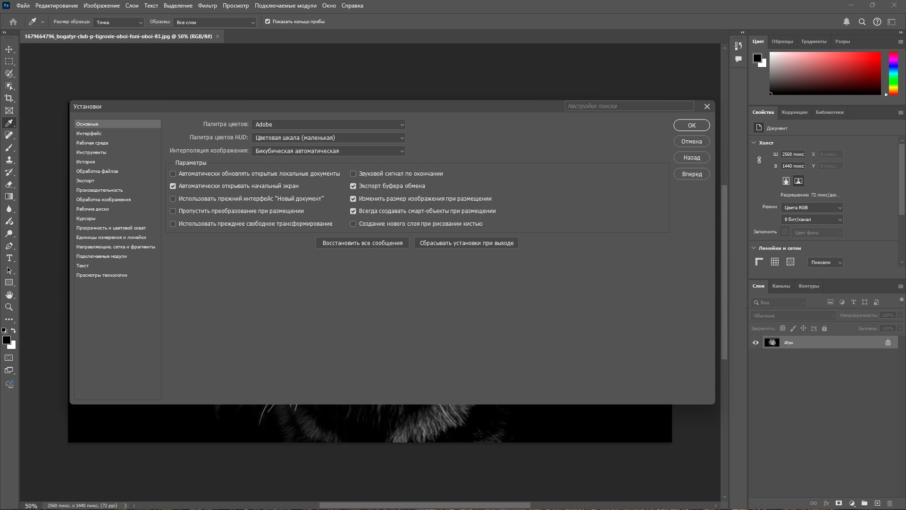Click the 'Настройки поиска' search field
The image size is (906, 510).
click(629, 106)
